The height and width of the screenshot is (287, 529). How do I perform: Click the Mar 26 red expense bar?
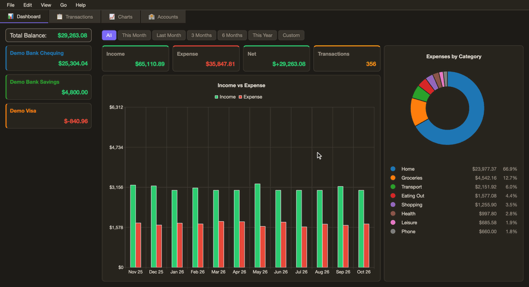[x=222, y=245]
